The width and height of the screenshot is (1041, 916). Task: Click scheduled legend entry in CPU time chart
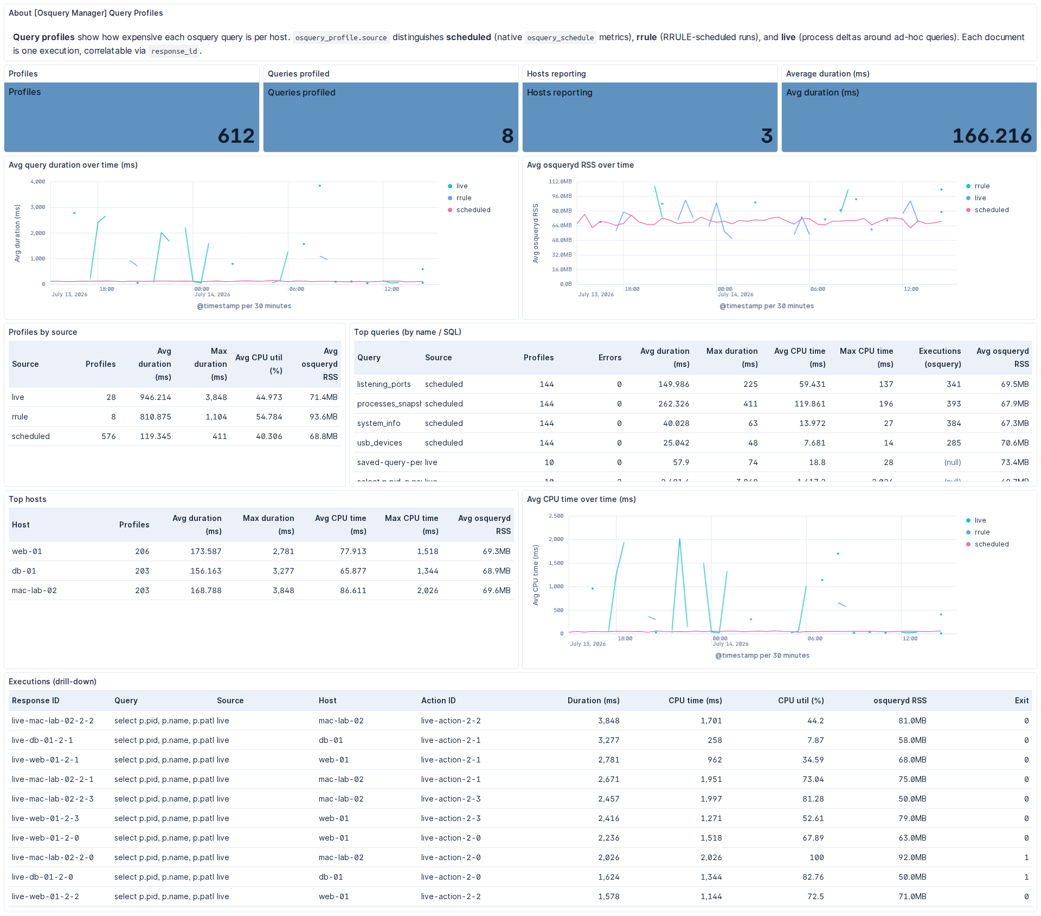point(992,544)
